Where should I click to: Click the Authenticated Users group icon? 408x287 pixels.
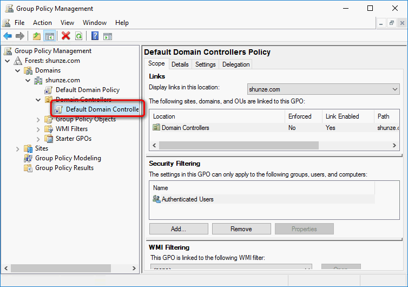(x=156, y=199)
